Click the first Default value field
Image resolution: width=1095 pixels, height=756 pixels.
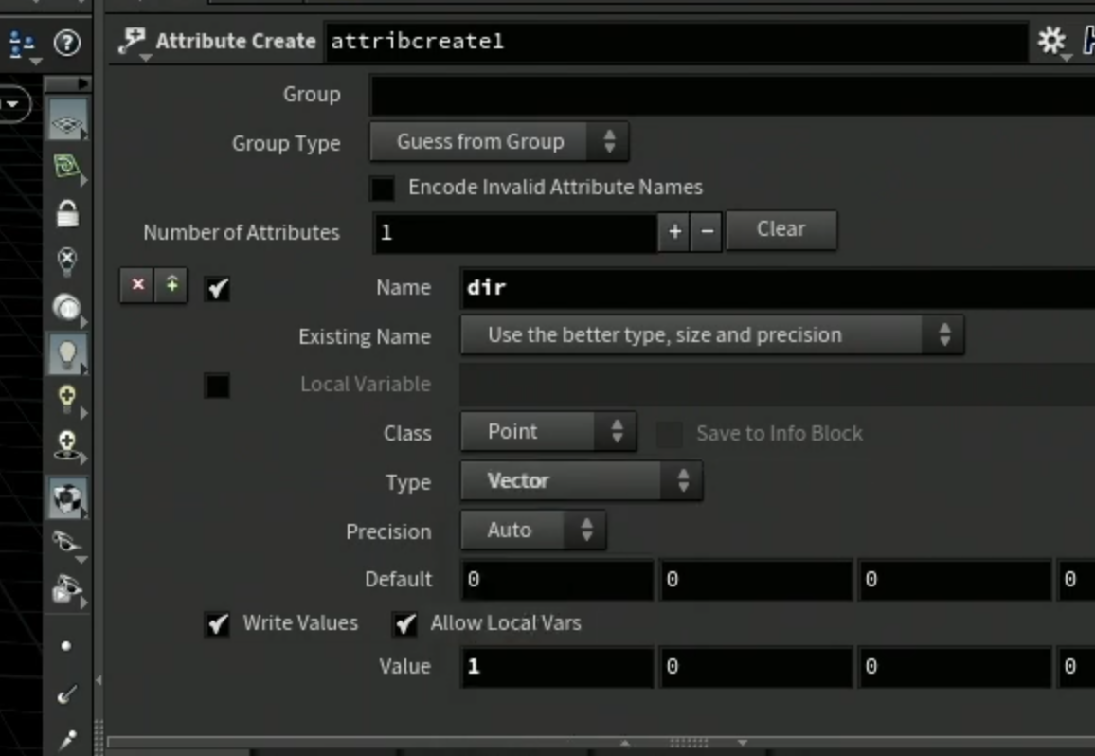point(557,580)
